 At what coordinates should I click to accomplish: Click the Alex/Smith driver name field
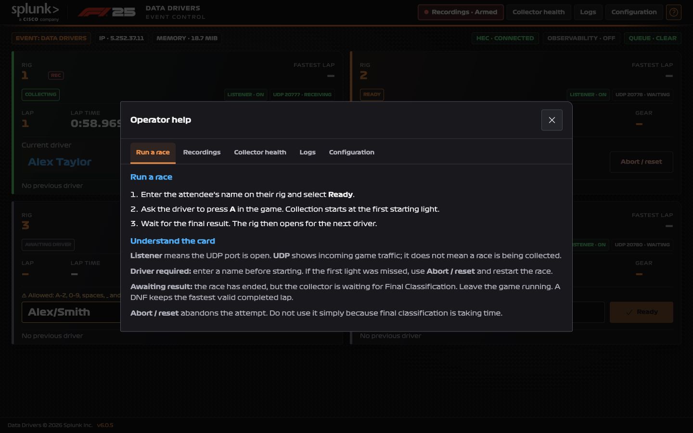[x=71, y=312]
